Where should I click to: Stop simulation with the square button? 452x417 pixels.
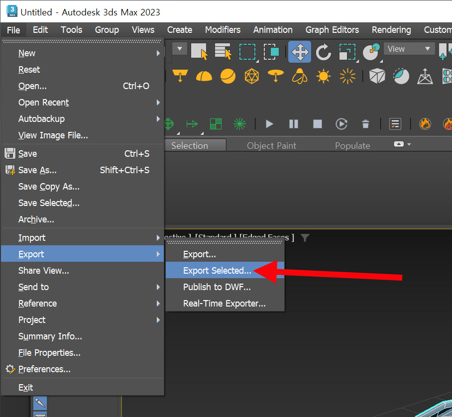318,124
